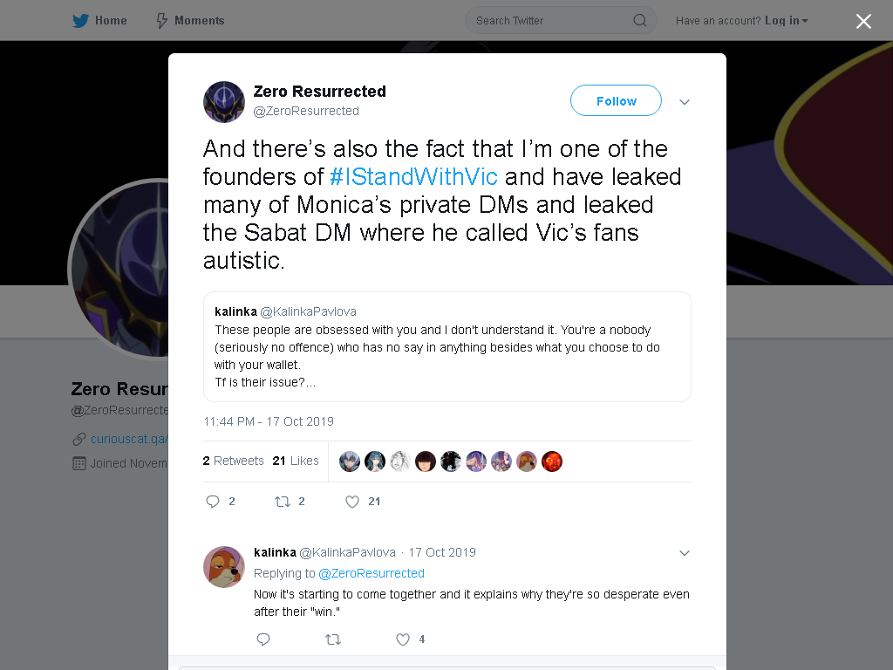This screenshot has width=893, height=670.
Task: Like the main tweet with heart icon
Action: (352, 502)
